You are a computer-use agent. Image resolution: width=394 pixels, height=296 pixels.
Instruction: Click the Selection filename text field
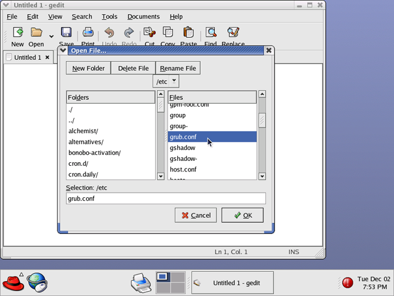click(166, 199)
